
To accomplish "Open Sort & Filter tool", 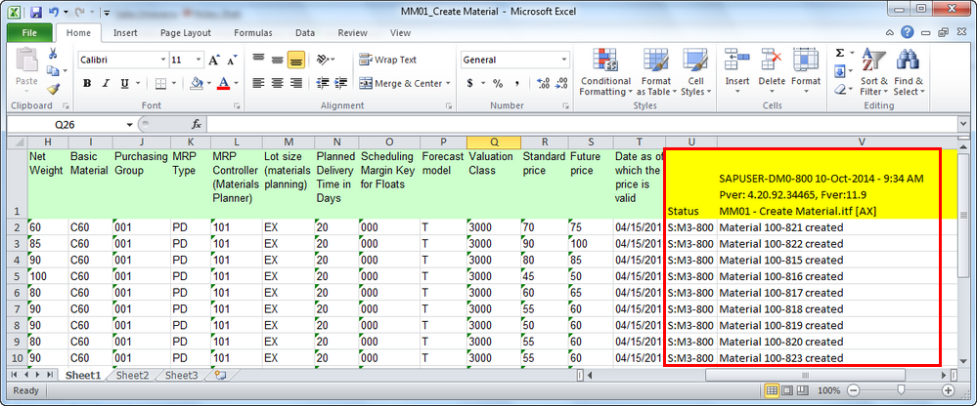I will coord(873,74).
